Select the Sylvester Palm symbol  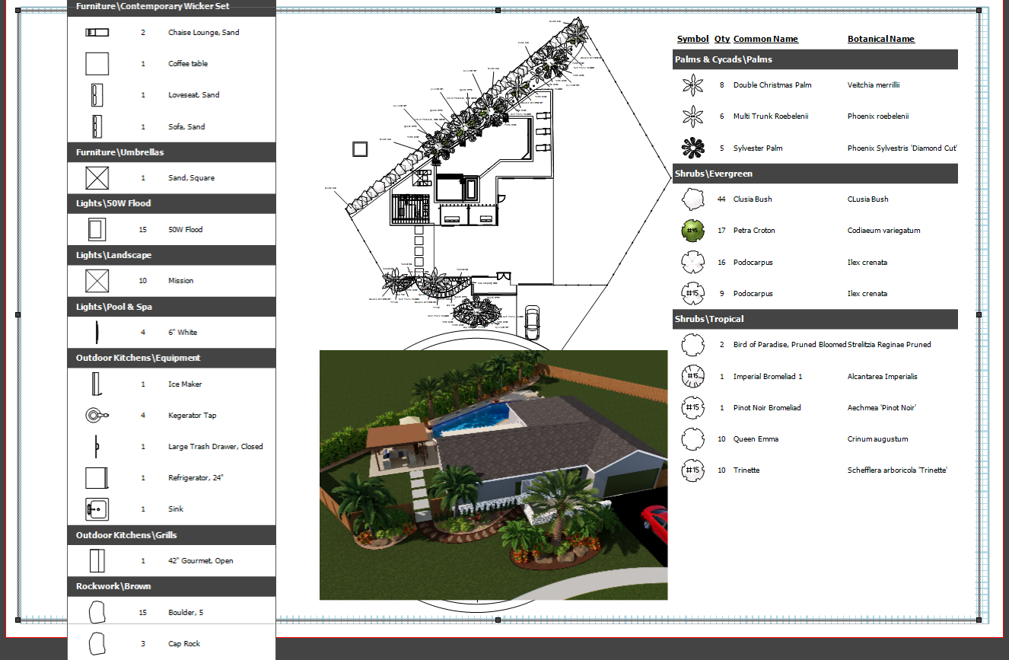click(x=692, y=148)
